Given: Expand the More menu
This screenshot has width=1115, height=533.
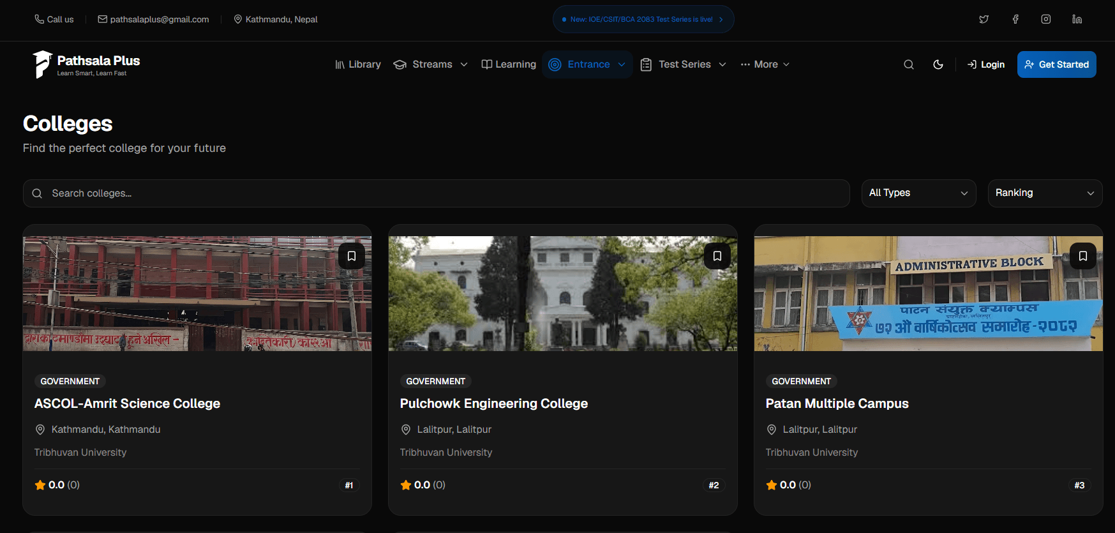Looking at the screenshot, I should pyautogui.click(x=765, y=64).
